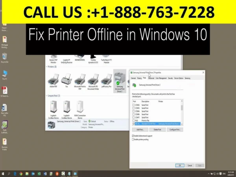The width and height of the screenshot is (236, 177).
Task: Select Microsoft XPS Document Writer printer
Action: (93, 81)
